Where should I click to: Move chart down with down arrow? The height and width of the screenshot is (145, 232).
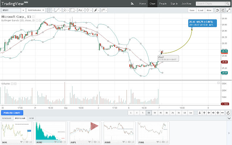[200, 113]
